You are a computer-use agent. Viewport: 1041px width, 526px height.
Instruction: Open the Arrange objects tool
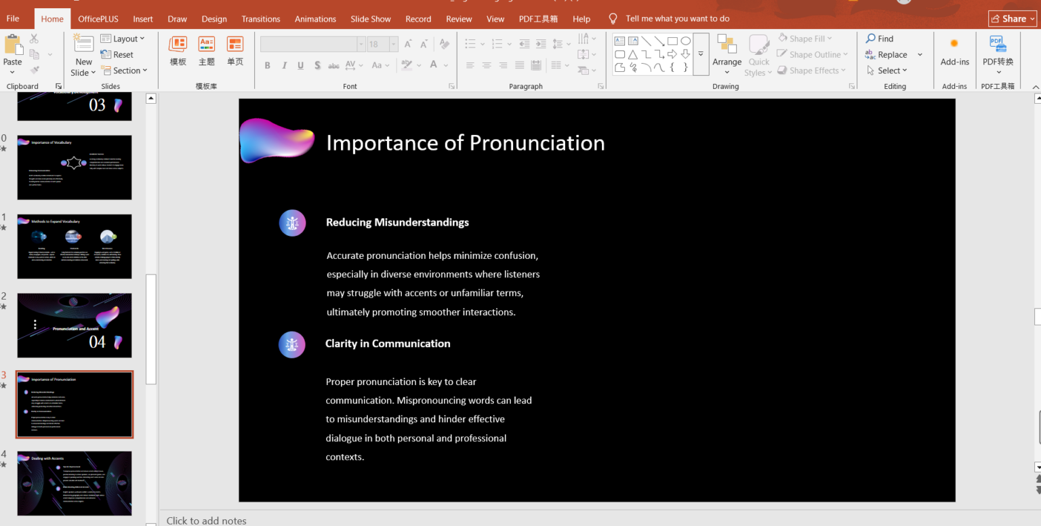point(727,55)
